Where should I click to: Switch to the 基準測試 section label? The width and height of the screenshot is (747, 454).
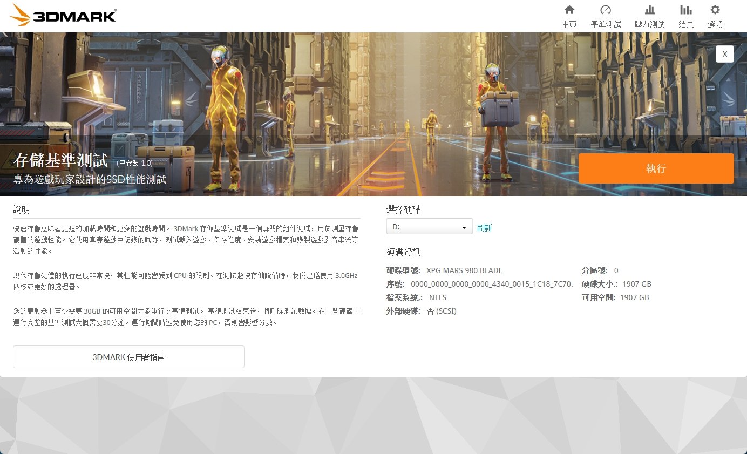tap(606, 24)
